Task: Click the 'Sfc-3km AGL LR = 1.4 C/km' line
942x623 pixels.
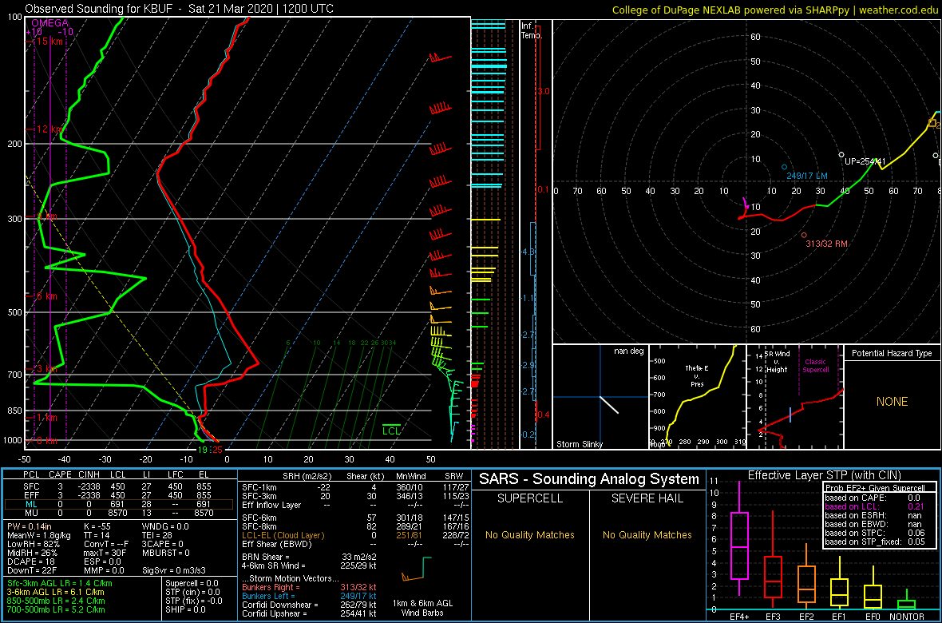Action: 60,583
